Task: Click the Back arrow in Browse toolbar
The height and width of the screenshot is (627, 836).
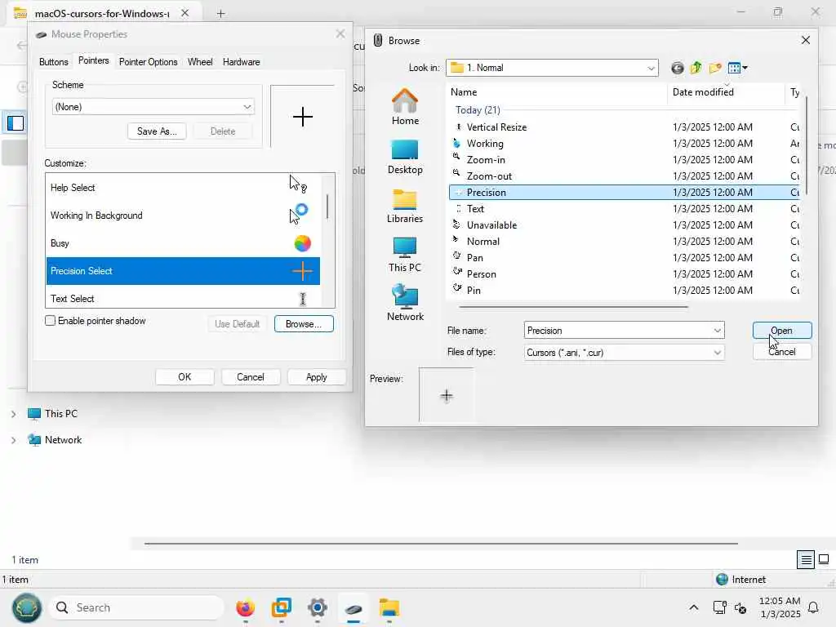Action: (677, 68)
